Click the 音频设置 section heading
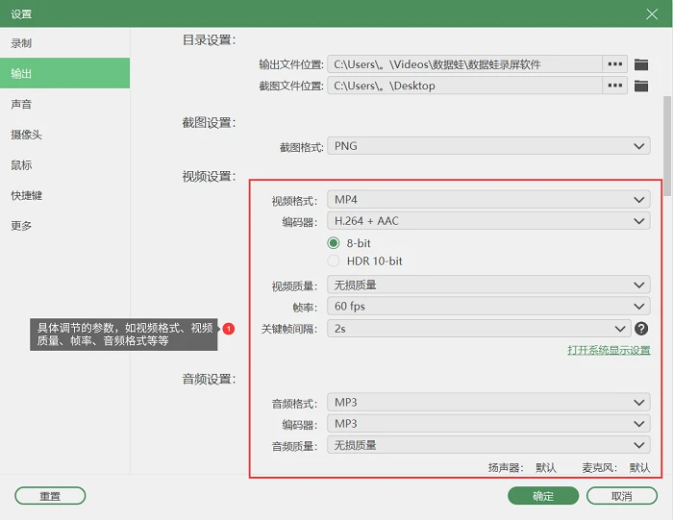The image size is (673, 520). coord(209,380)
